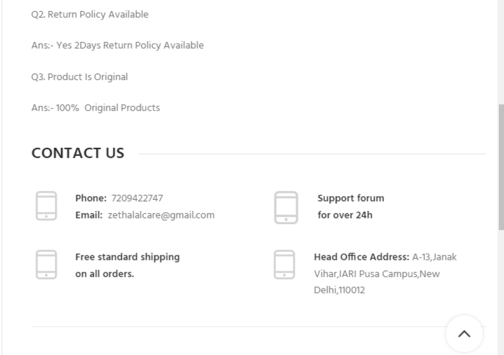Click the Delhi,110012 postal code text
Image resolution: width=504 pixels, height=355 pixels.
point(339,290)
